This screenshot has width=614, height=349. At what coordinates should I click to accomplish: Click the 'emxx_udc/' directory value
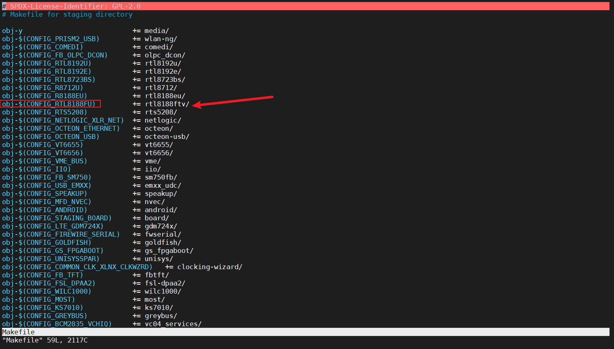click(x=163, y=185)
